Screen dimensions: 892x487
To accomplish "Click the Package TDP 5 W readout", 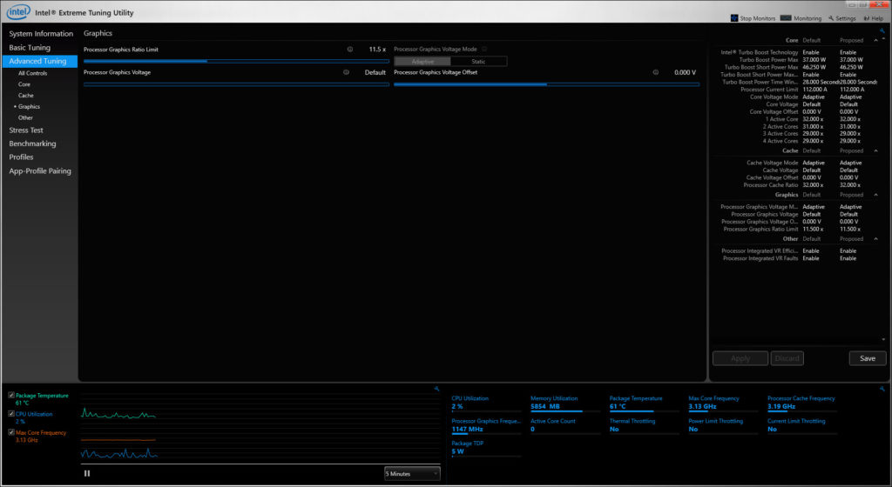I will (x=486, y=448).
